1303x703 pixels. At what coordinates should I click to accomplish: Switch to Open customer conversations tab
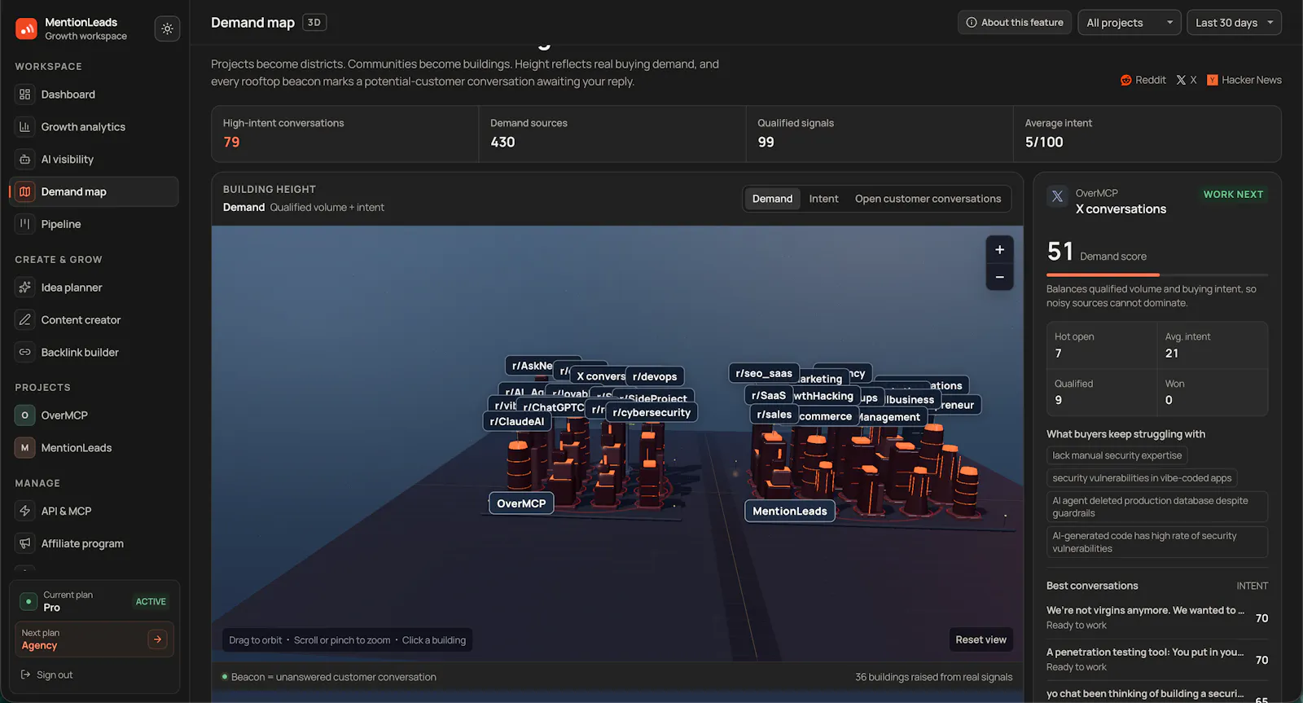[928, 199]
